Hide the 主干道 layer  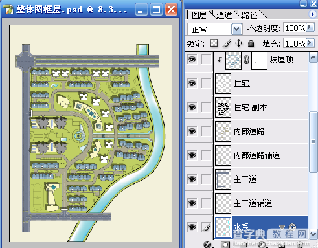click(x=192, y=179)
